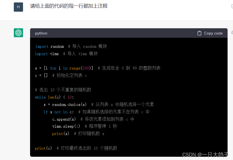Click the comment '# 打印最终选出的 10 个随机数'

(87, 148)
